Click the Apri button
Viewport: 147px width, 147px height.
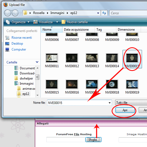[x=125, y=110]
